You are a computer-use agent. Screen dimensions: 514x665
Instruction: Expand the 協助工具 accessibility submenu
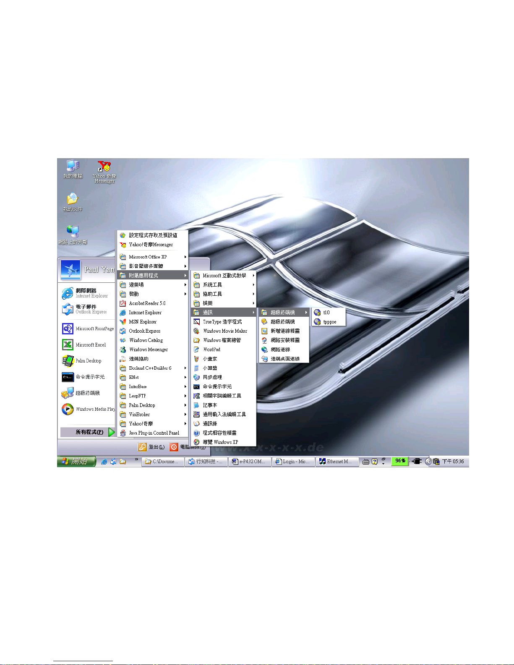pyautogui.click(x=224, y=294)
